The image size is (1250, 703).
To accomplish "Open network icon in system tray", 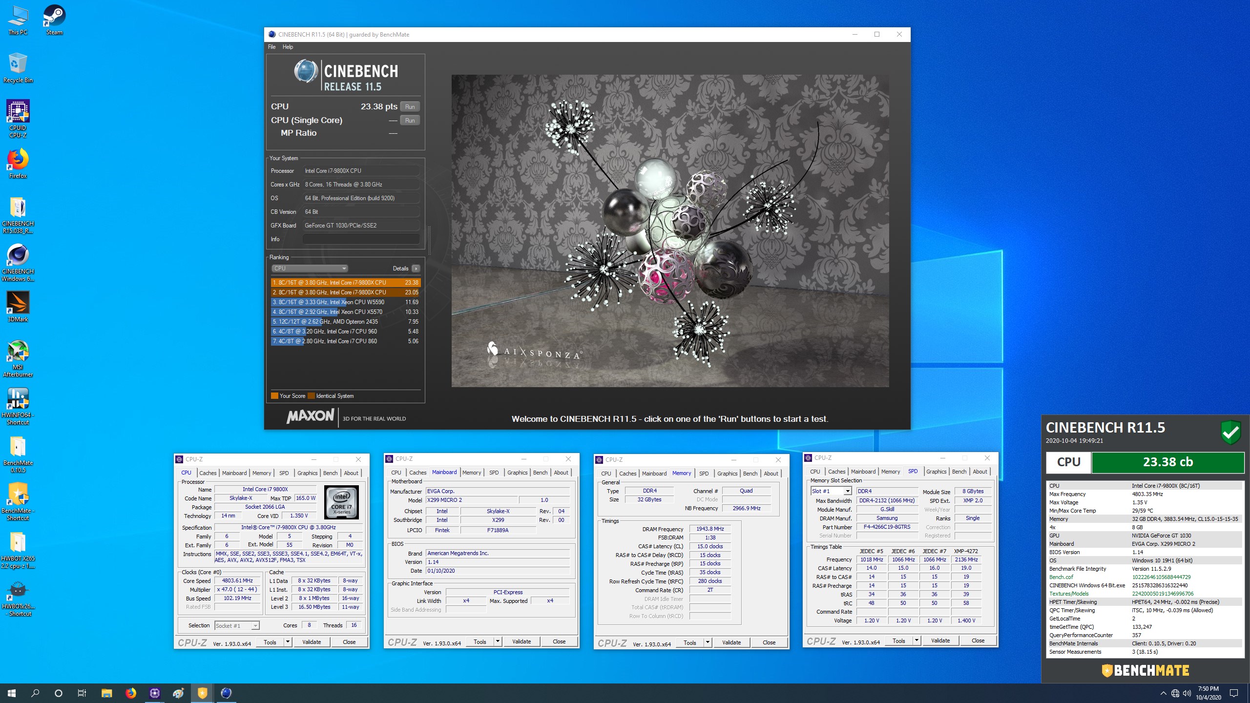I will [1175, 693].
